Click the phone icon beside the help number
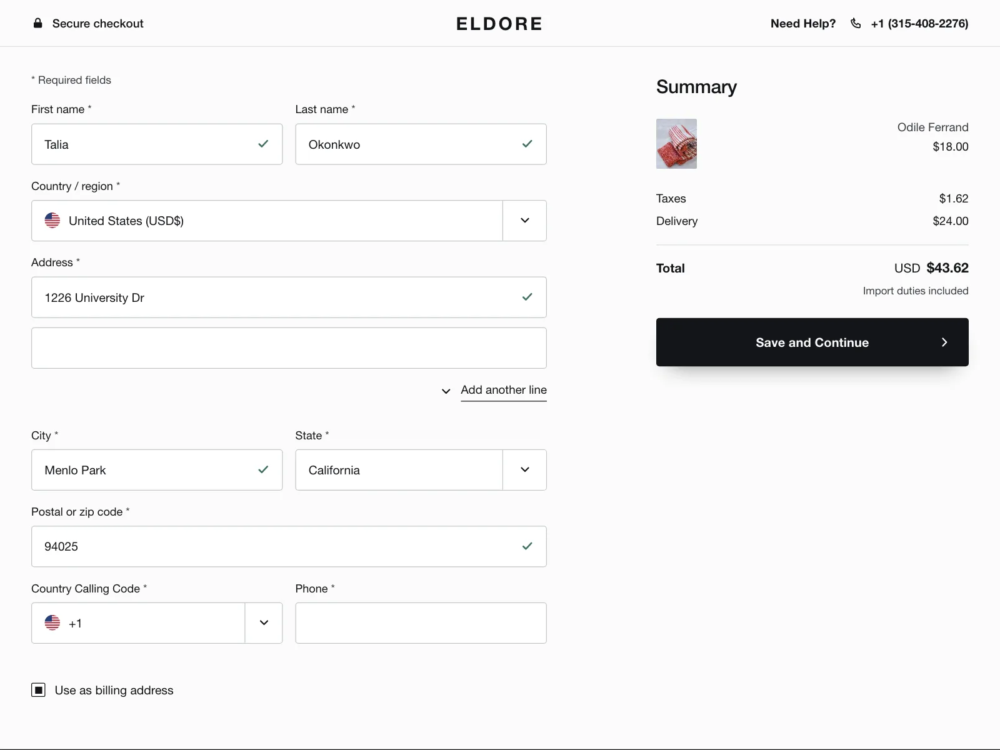 coord(856,23)
